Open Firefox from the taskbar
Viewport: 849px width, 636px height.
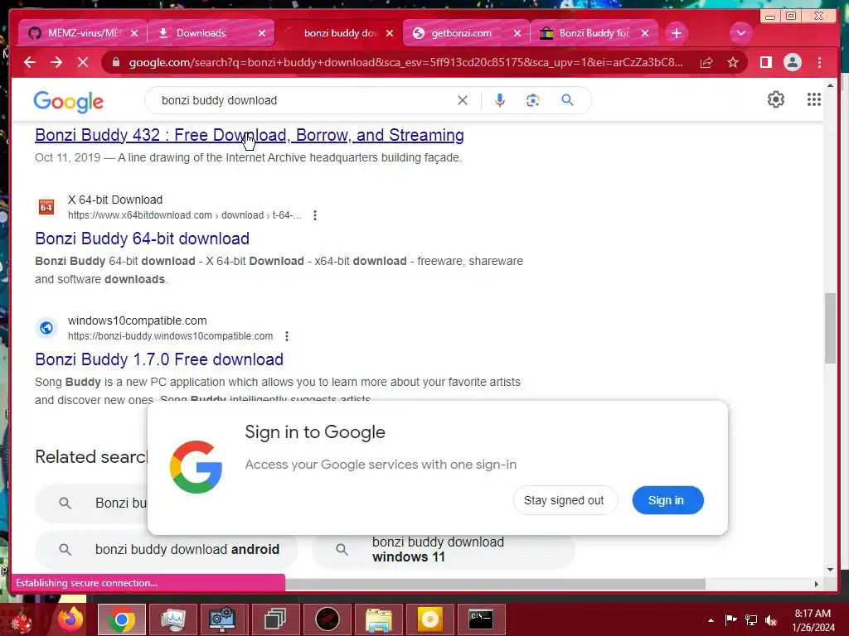click(x=70, y=619)
